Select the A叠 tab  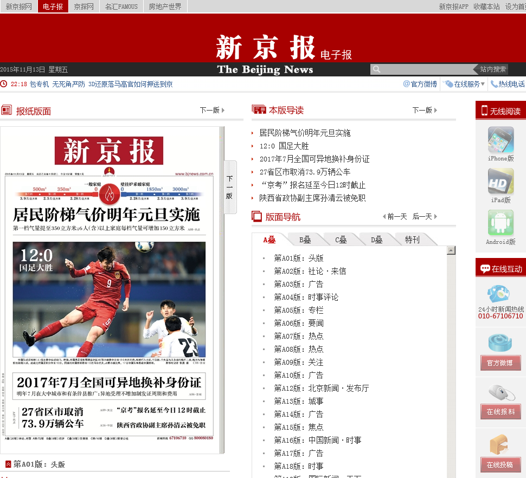point(270,240)
